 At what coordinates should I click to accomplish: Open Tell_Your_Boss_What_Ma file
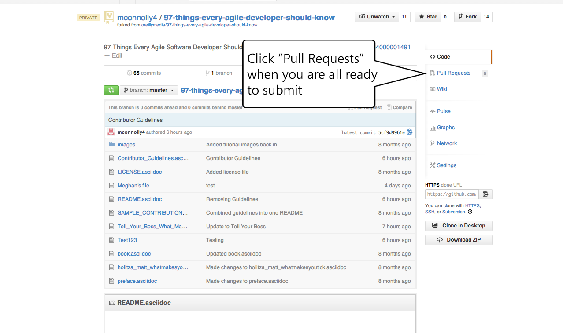pyautogui.click(x=152, y=227)
